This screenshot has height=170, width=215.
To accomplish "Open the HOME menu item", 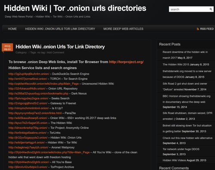I will point(12,29).
